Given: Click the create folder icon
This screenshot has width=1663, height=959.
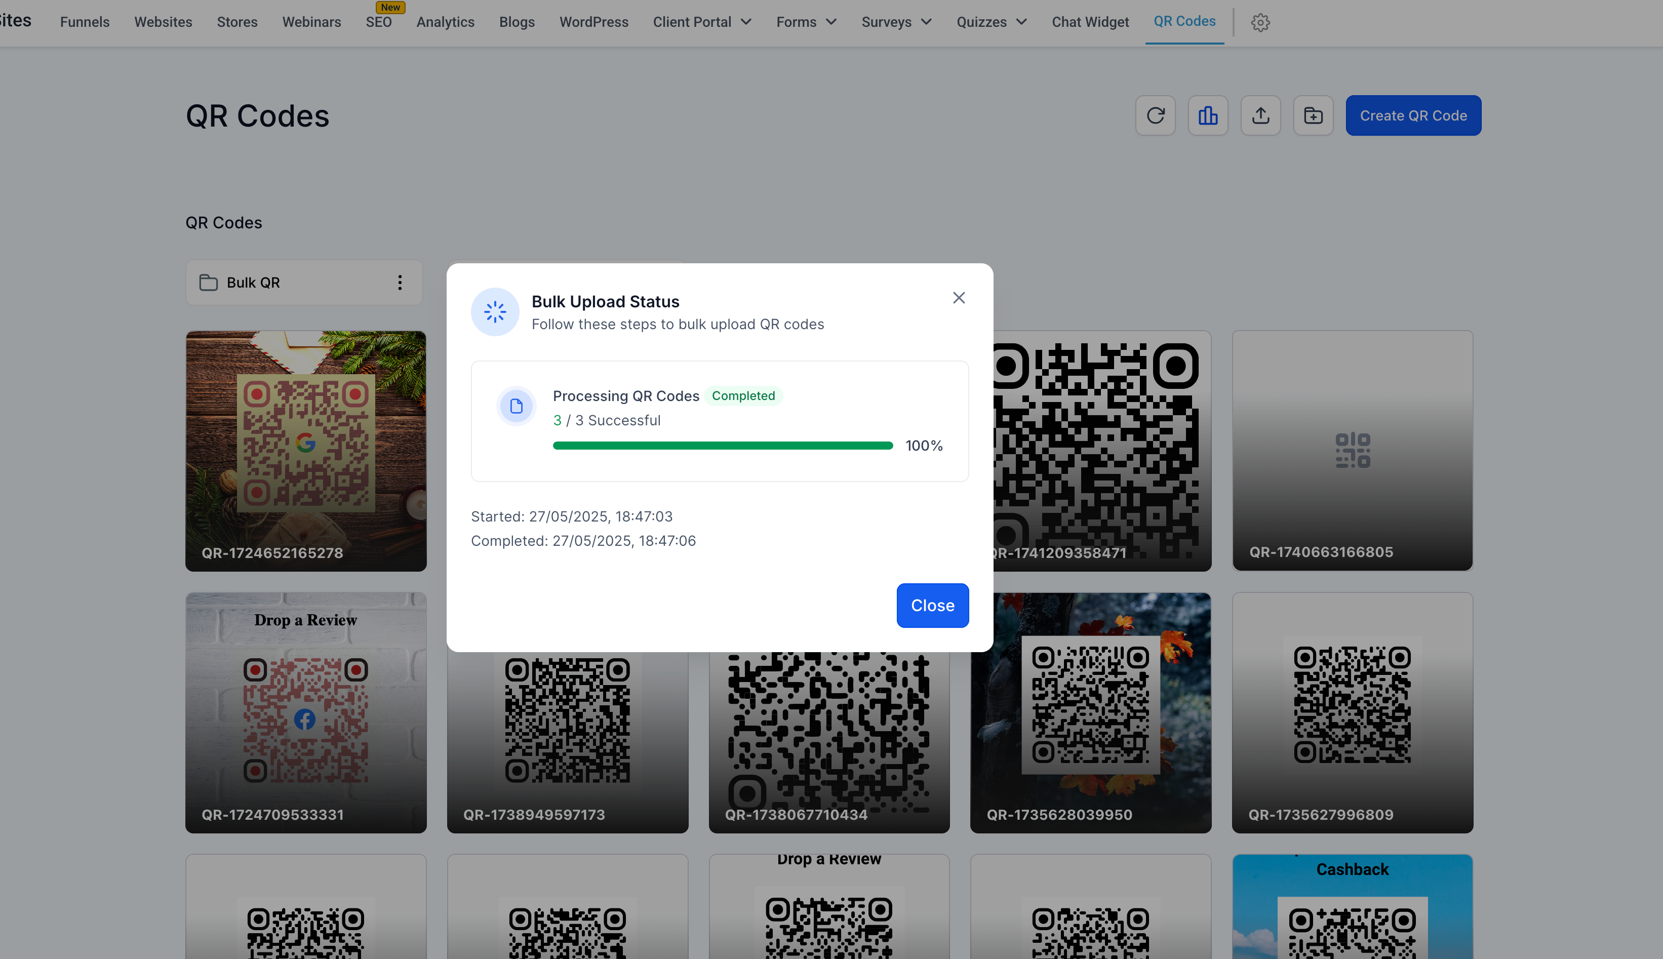Looking at the screenshot, I should [x=1313, y=116].
